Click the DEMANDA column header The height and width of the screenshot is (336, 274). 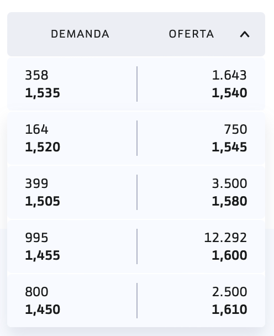click(x=80, y=34)
